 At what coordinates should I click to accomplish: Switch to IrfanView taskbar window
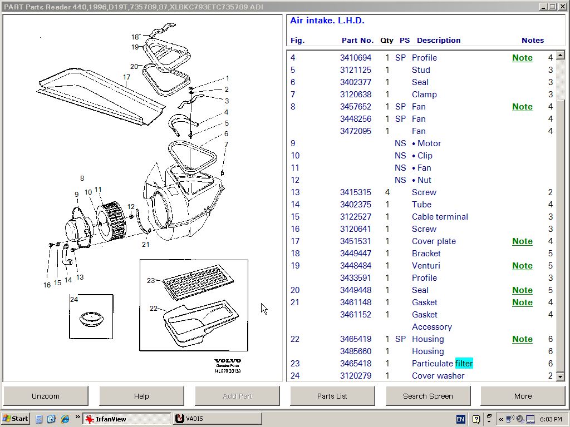pos(126,419)
